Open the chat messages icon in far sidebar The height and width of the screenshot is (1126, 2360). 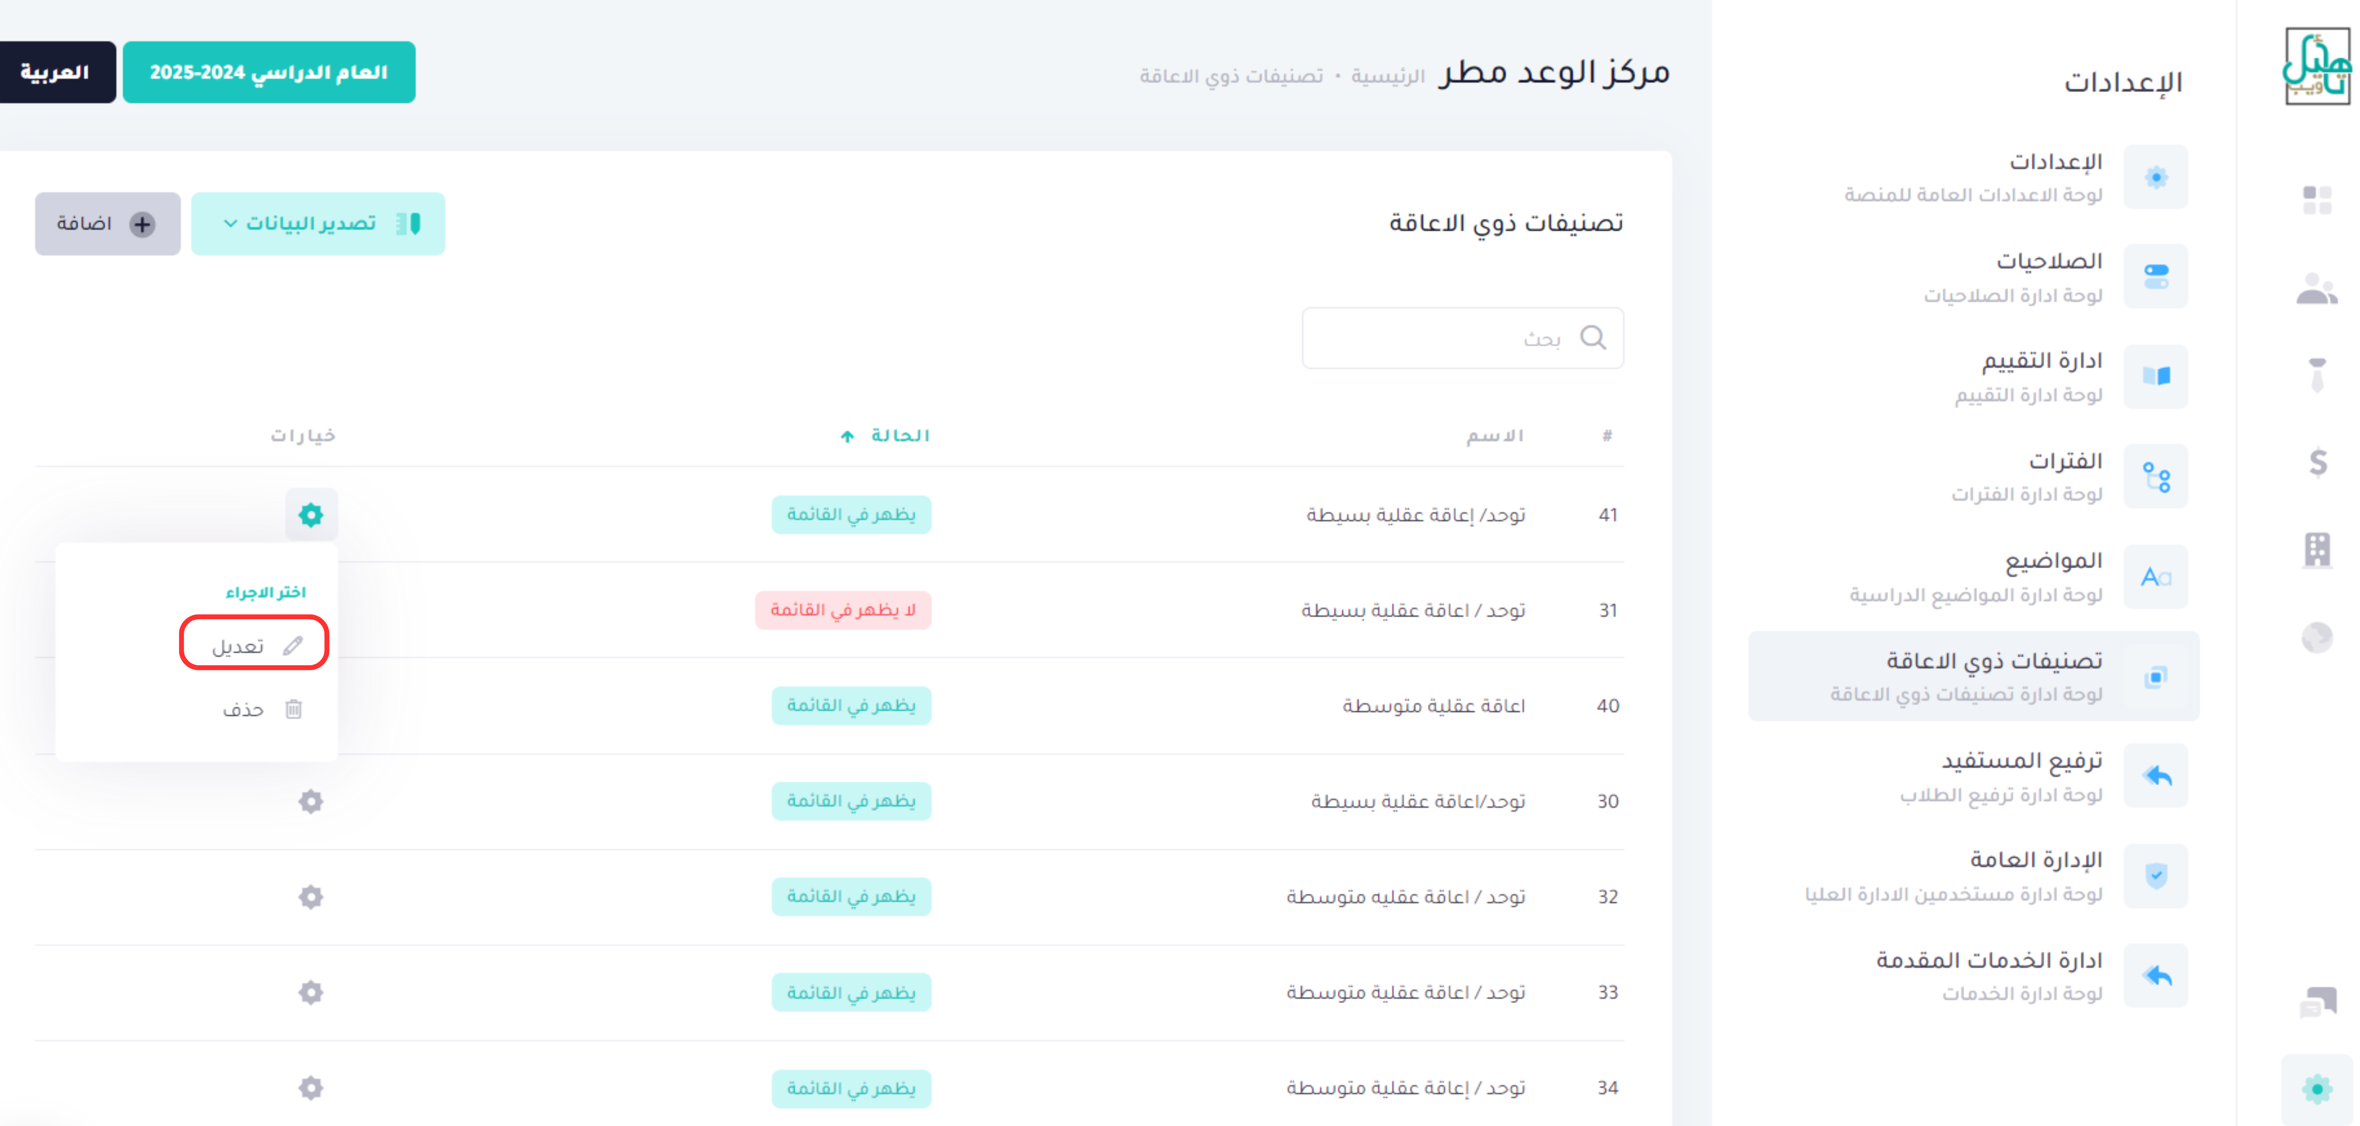point(2318,1002)
